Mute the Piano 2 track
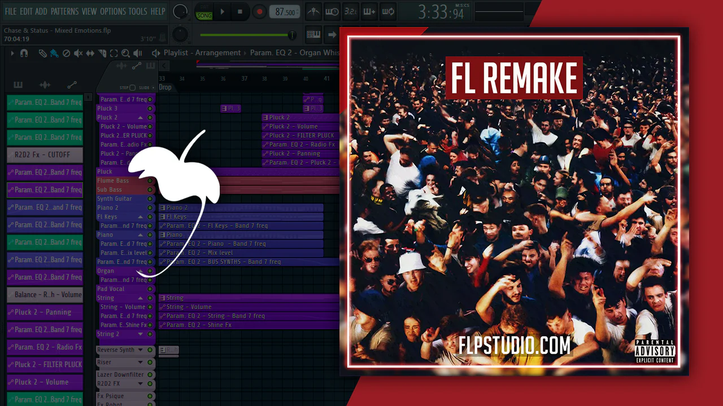Screen dimensions: 723x406 [x=150, y=208]
